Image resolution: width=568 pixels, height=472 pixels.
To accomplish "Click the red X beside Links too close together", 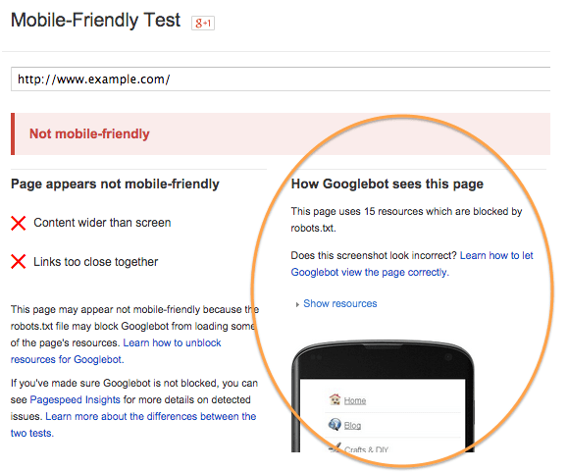I will (18, 262).
